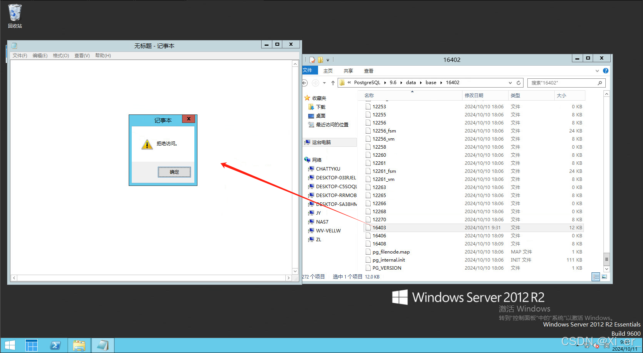Refresh the 16402 folder view
643x353 pixels.
point(519,83)
